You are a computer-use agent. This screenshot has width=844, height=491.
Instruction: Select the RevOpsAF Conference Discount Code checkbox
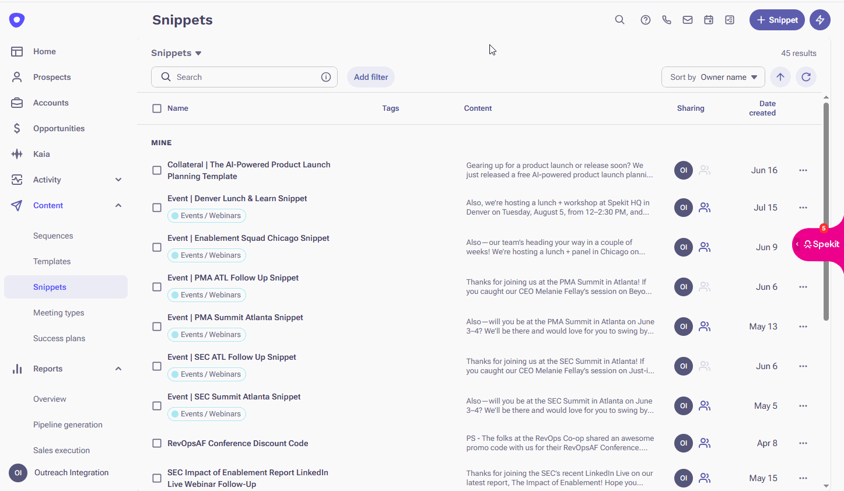point(157,443)
